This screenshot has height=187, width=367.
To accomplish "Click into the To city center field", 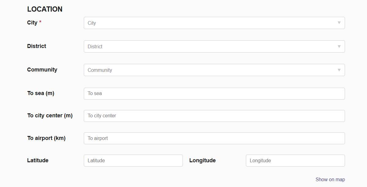I will point(214,116).
